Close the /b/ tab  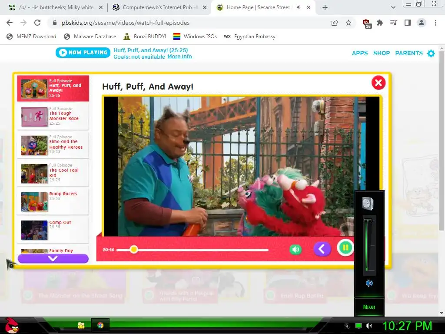pyautogui.click(x=101, y=8)
